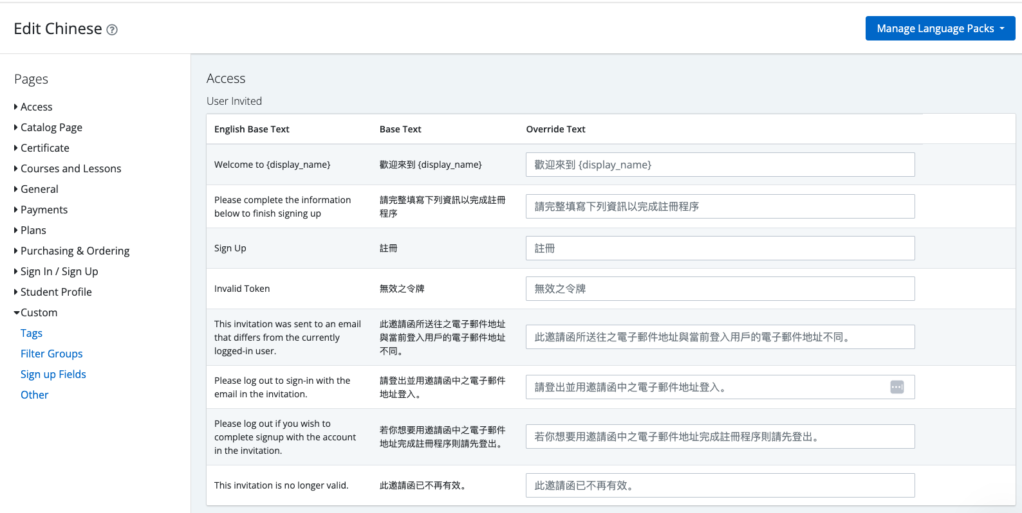Collapse the Custom section
1022x513 pixels.
36,312
